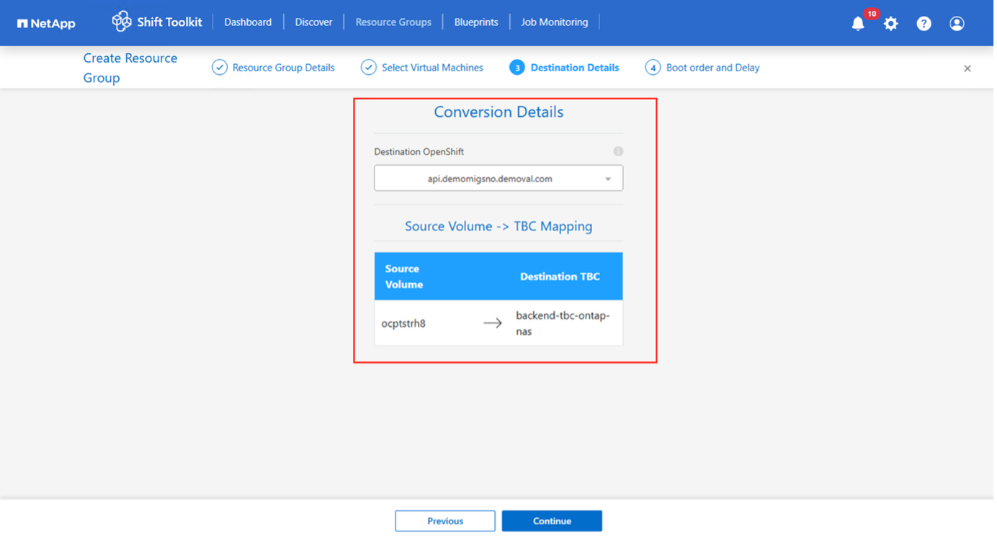This screenshot has height=543, width=997.
Task: Click the Destination OpenShift info icon
Action: click(x=618, y=151)
